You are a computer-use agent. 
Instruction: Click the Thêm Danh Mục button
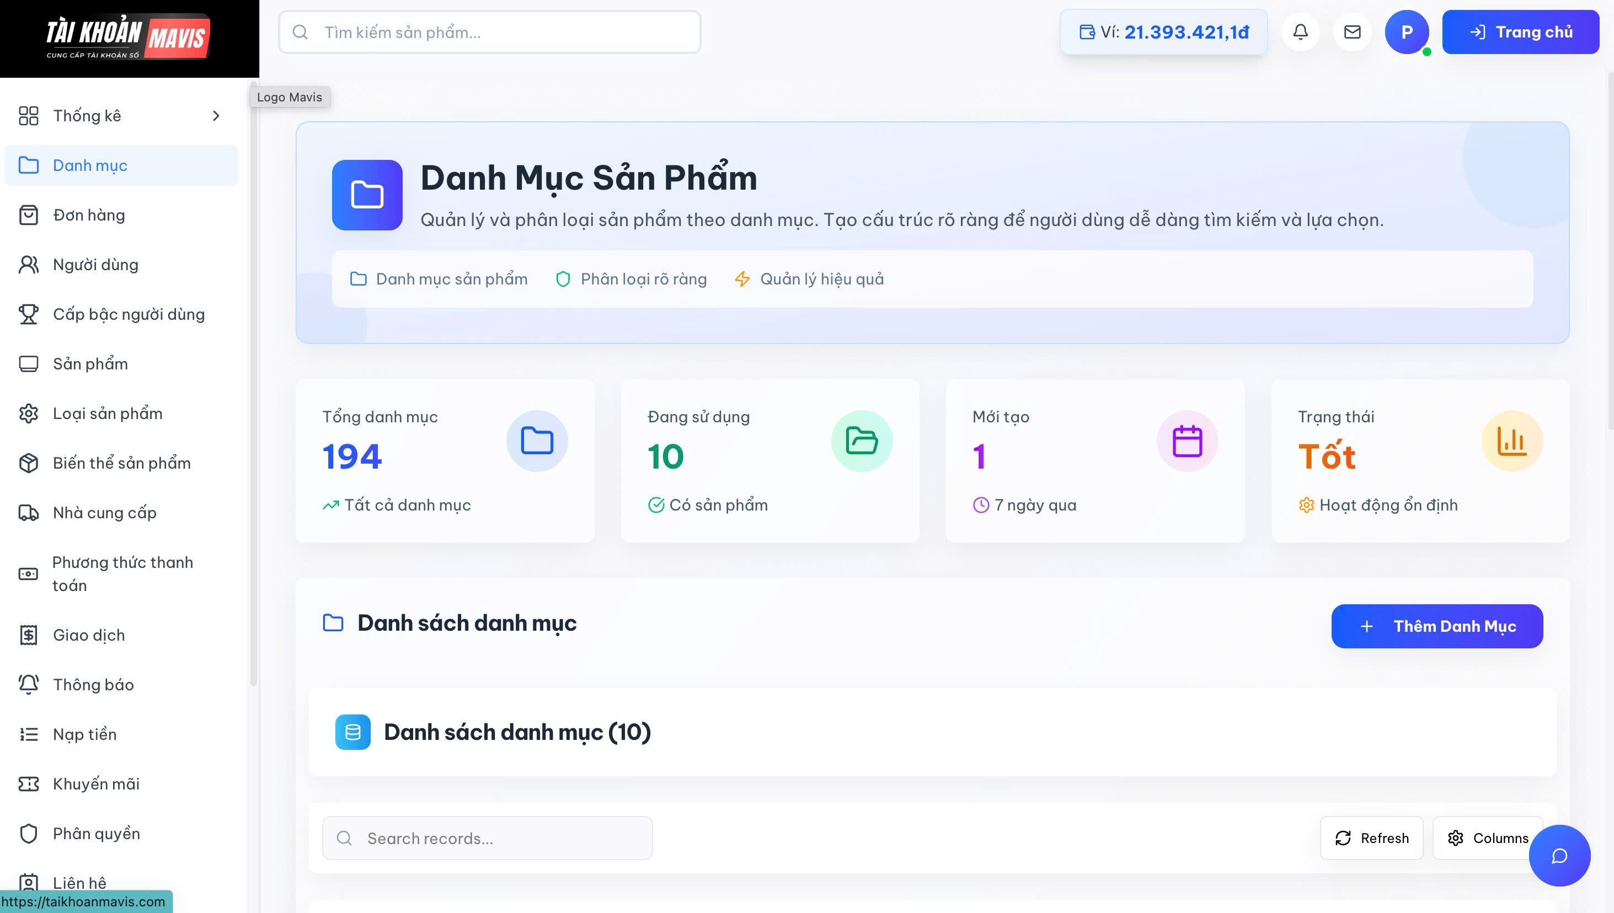1436,626
